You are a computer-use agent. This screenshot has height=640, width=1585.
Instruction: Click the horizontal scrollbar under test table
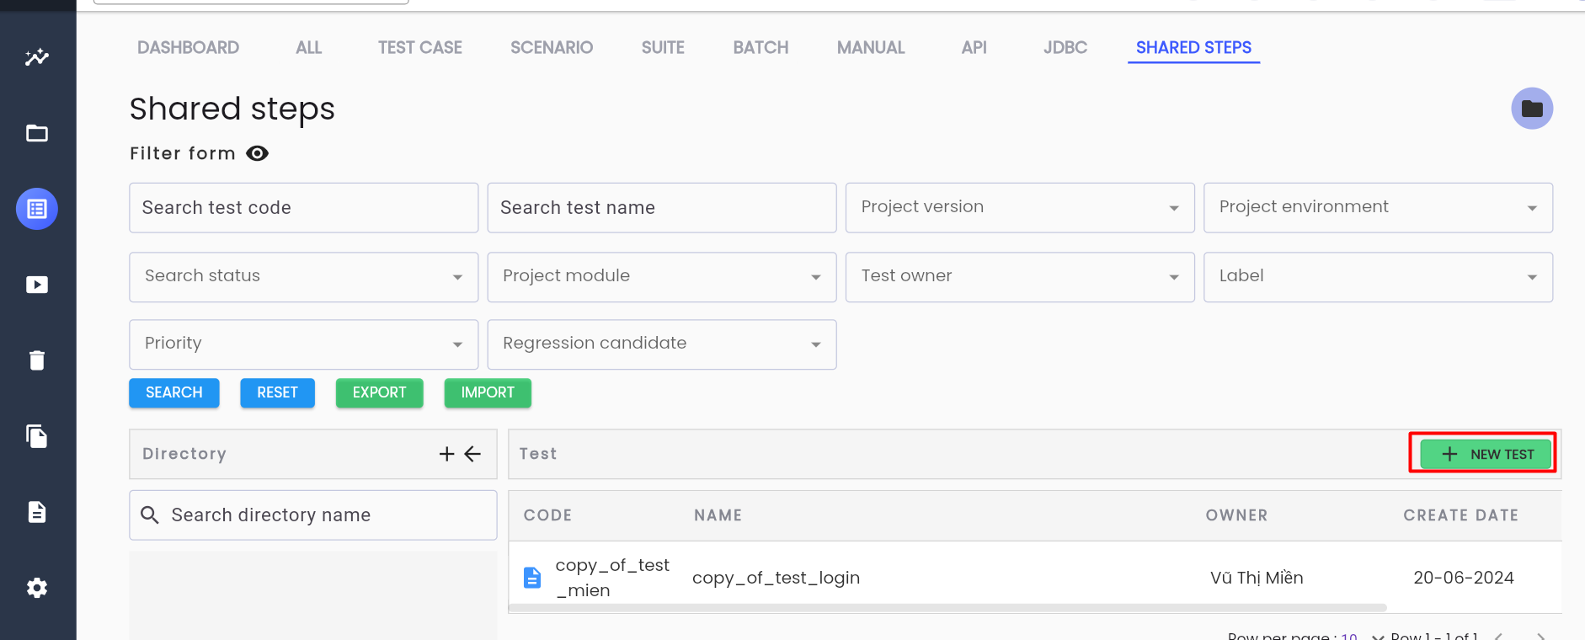[x=947, y=607]
